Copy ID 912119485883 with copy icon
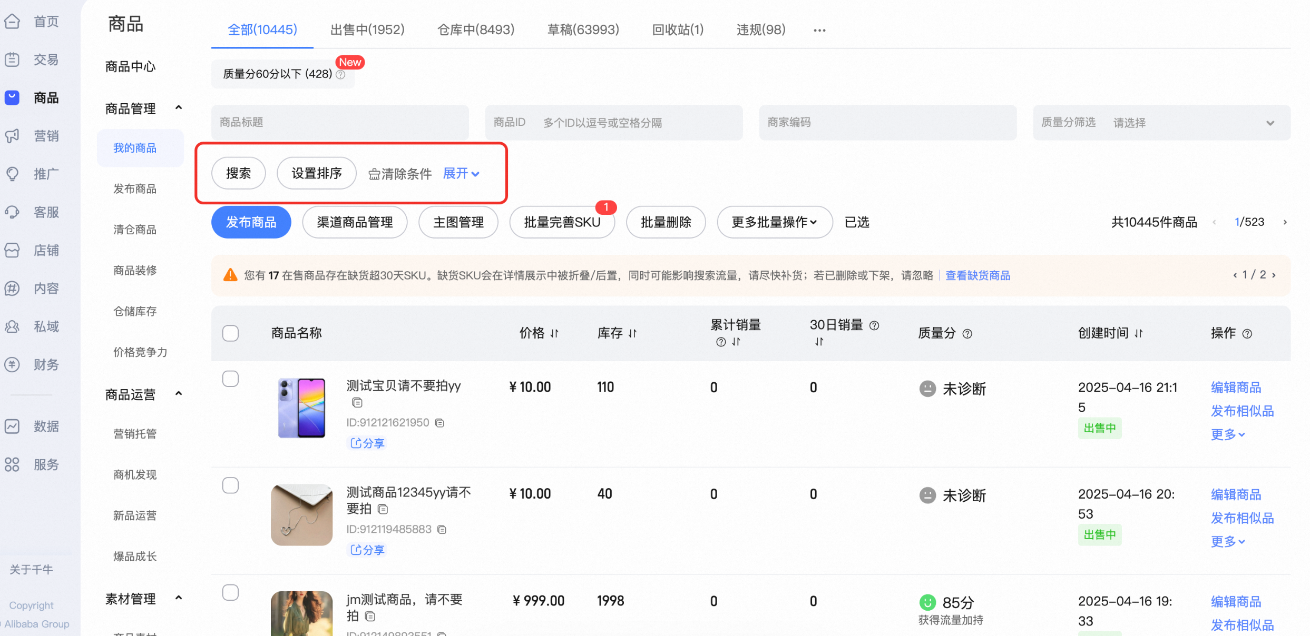The height and width of the screenshot is (636, 1310). [442, 530]
